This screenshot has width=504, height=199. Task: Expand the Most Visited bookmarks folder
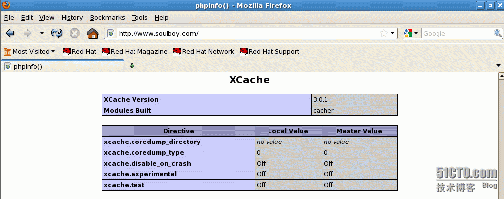coord(30,51)
